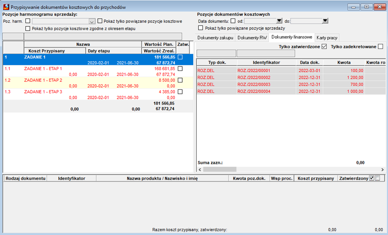This screenshot has height=235, width=388.
Task: Enable Tylko zadekretowane checkbox
Action: (x=381, y=46)
